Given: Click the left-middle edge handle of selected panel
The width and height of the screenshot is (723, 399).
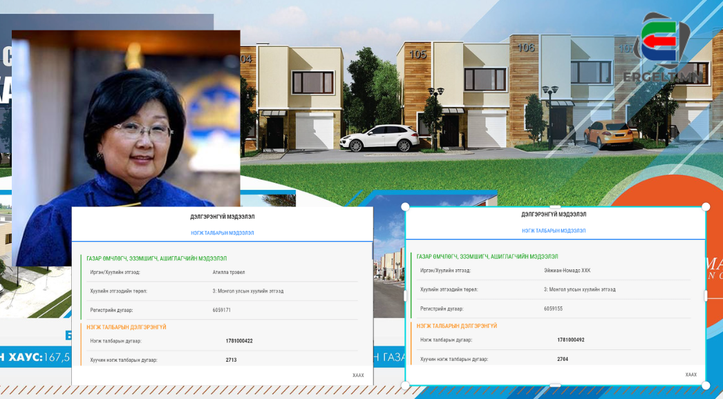Looking at the screenshot, I should click(x=405, y=295).
